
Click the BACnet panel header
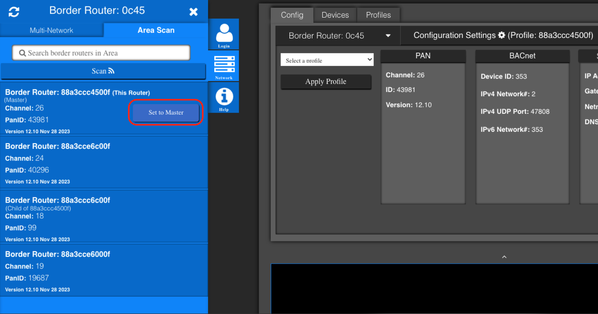tap(522, 56)
